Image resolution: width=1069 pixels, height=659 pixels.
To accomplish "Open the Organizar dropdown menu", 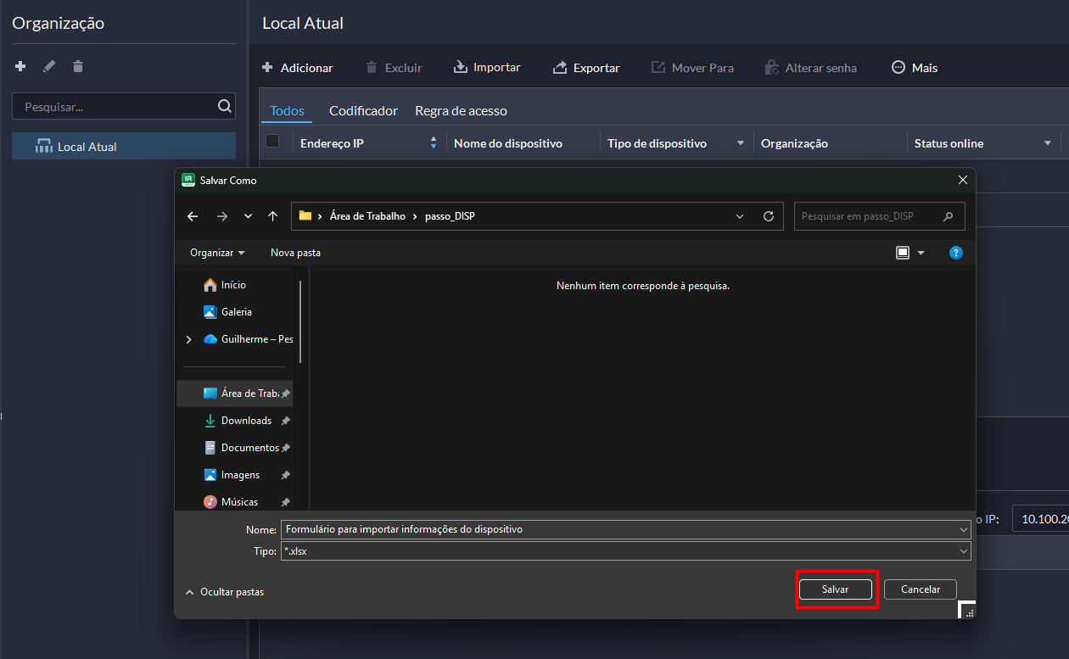I will click(217, 253).
